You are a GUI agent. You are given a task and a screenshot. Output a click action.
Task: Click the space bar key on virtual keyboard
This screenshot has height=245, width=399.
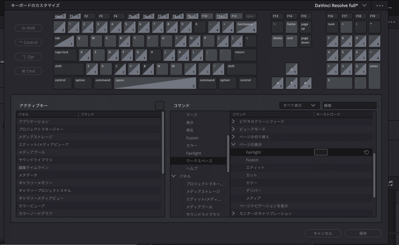pyautogui.click(x=155, y=83)
